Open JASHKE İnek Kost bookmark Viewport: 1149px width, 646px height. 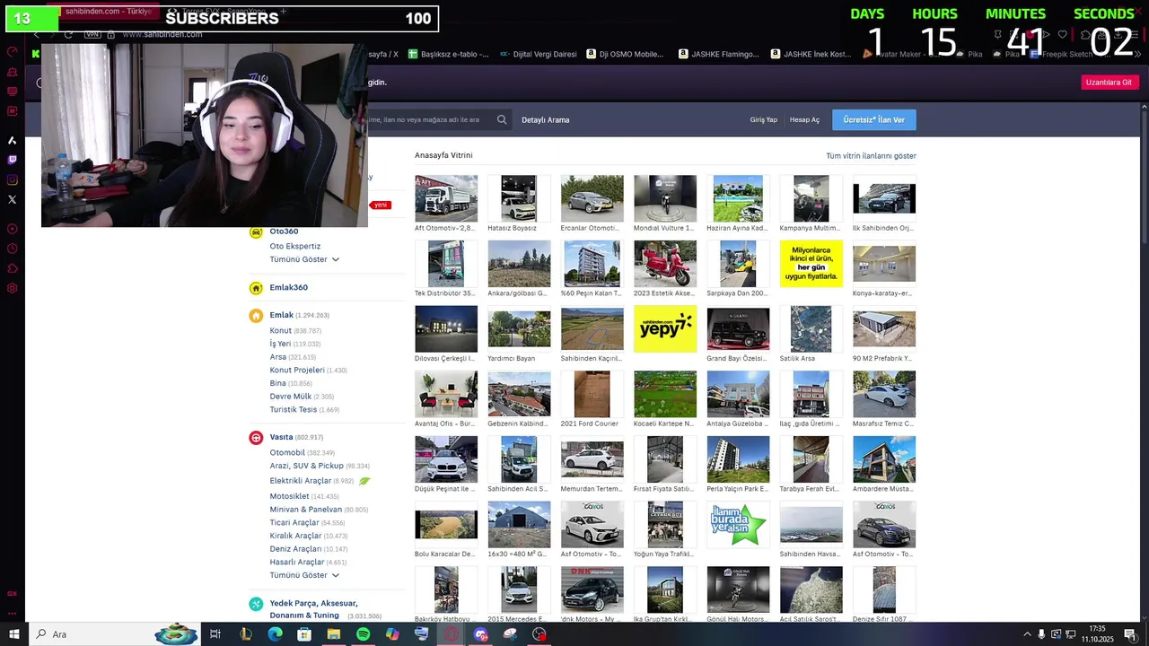(x=811, y=54)
